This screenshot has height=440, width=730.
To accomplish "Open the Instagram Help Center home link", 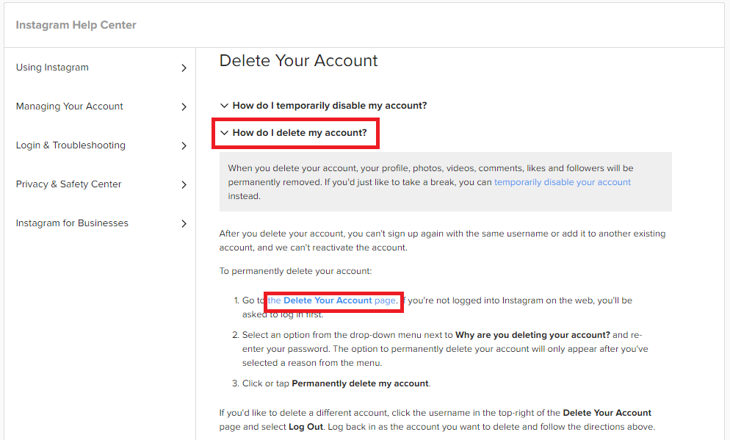I will coord(76,25).
